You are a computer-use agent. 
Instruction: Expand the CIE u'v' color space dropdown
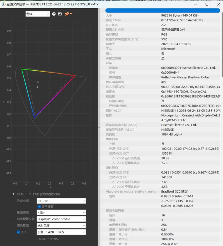[x=61, y=201]
